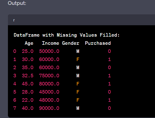Click the age value 22.0
Viewport: 155px width, 118px height.
pyautogui.click(x=28, y=100)
